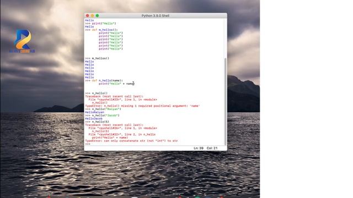Click the File "<pyshell#23>" traceback line
This screenshot has height=198, width=353.
click(122, 100)
